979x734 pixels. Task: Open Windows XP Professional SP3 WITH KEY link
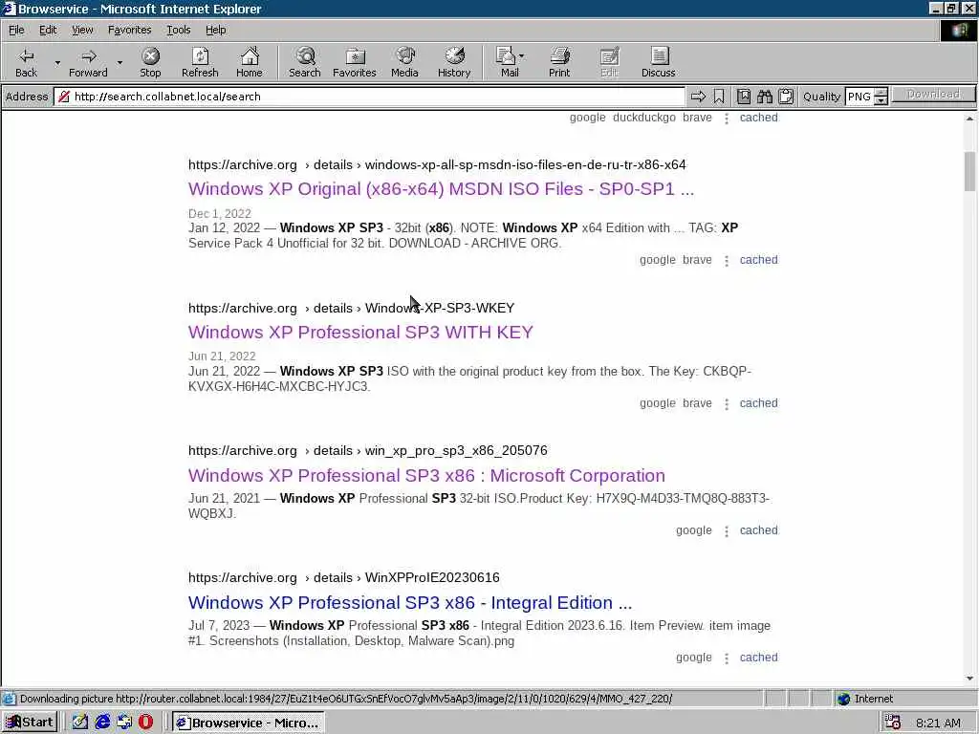point(360,332)
